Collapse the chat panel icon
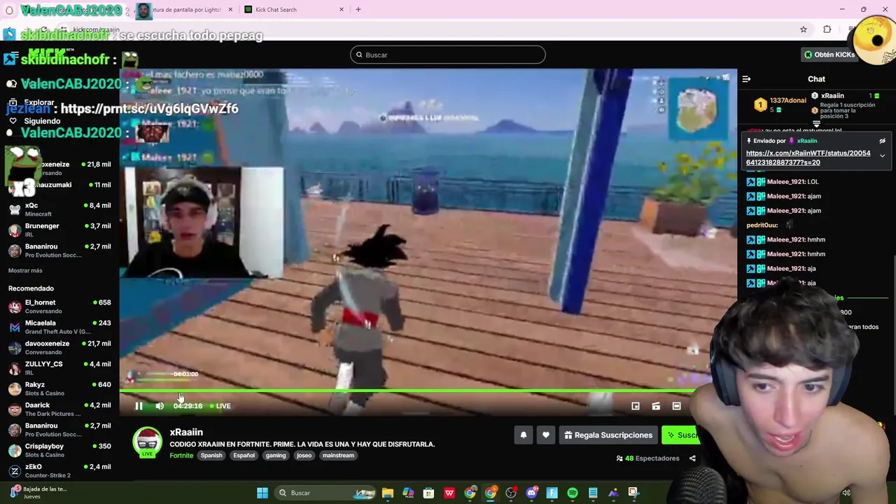896x504 pixels. pyautogui.click(x=746, y=79)
